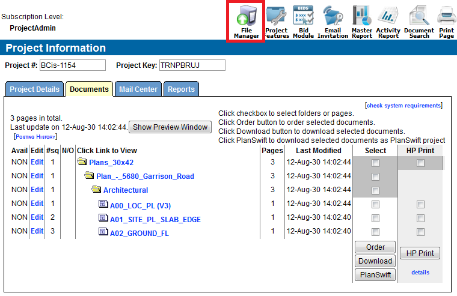The width and height of the screenshot is (457, 296).
Task: Click the HP Print button
Action: pos(420,253)
